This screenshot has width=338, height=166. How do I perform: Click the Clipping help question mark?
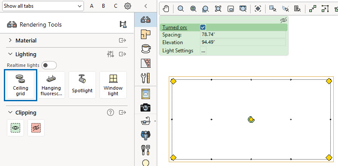pyautogui.click(x=111, y=112)
